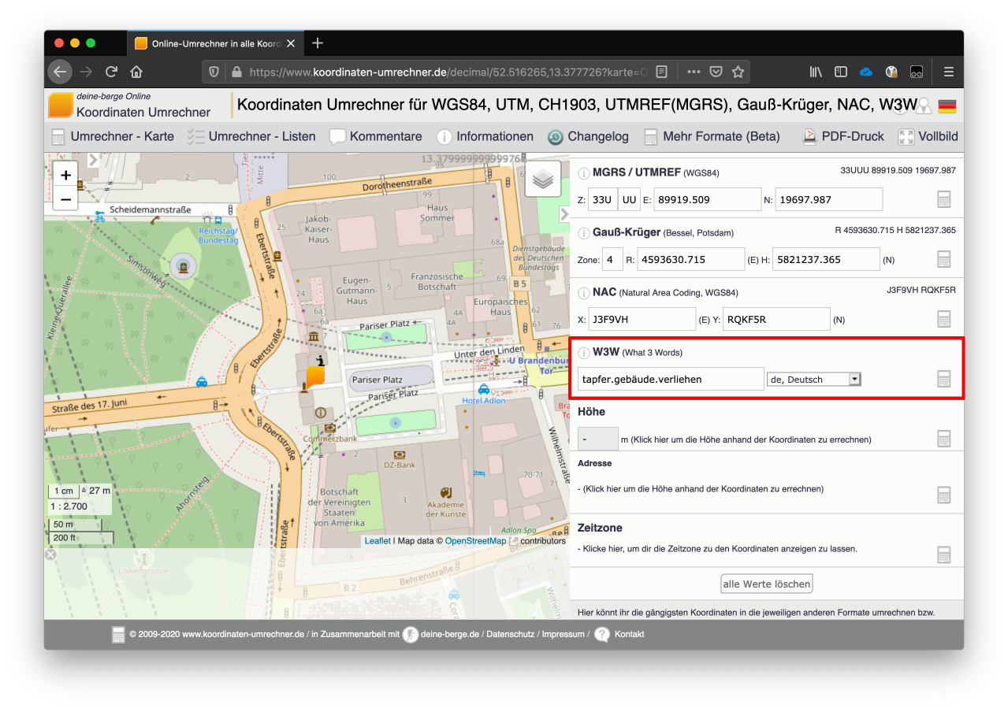Open the Changelog menu item

pos(588,136)
